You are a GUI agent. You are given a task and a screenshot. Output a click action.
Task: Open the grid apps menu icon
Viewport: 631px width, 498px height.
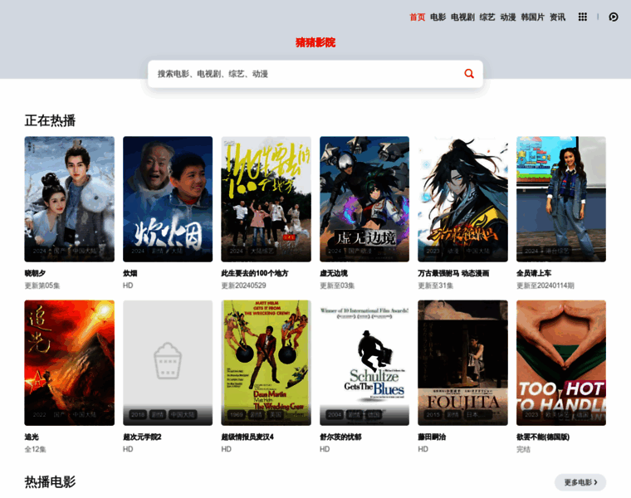[582, 17]
